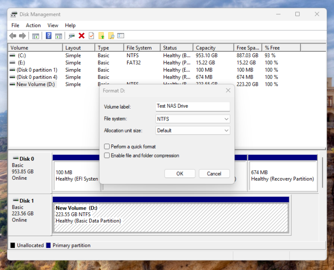Expand the Allocation unit size dropdown
The height and width of the screenshot is (270, 334).
pos(193,130)
